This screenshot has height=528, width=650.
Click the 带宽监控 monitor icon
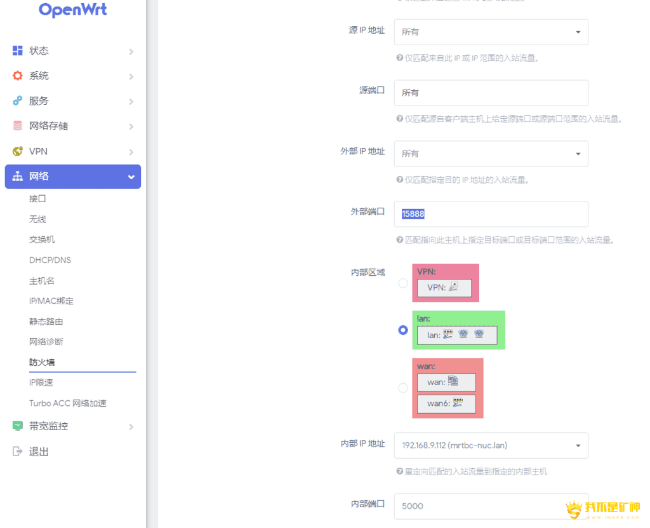pyautogui.click(x=18, y=426)
